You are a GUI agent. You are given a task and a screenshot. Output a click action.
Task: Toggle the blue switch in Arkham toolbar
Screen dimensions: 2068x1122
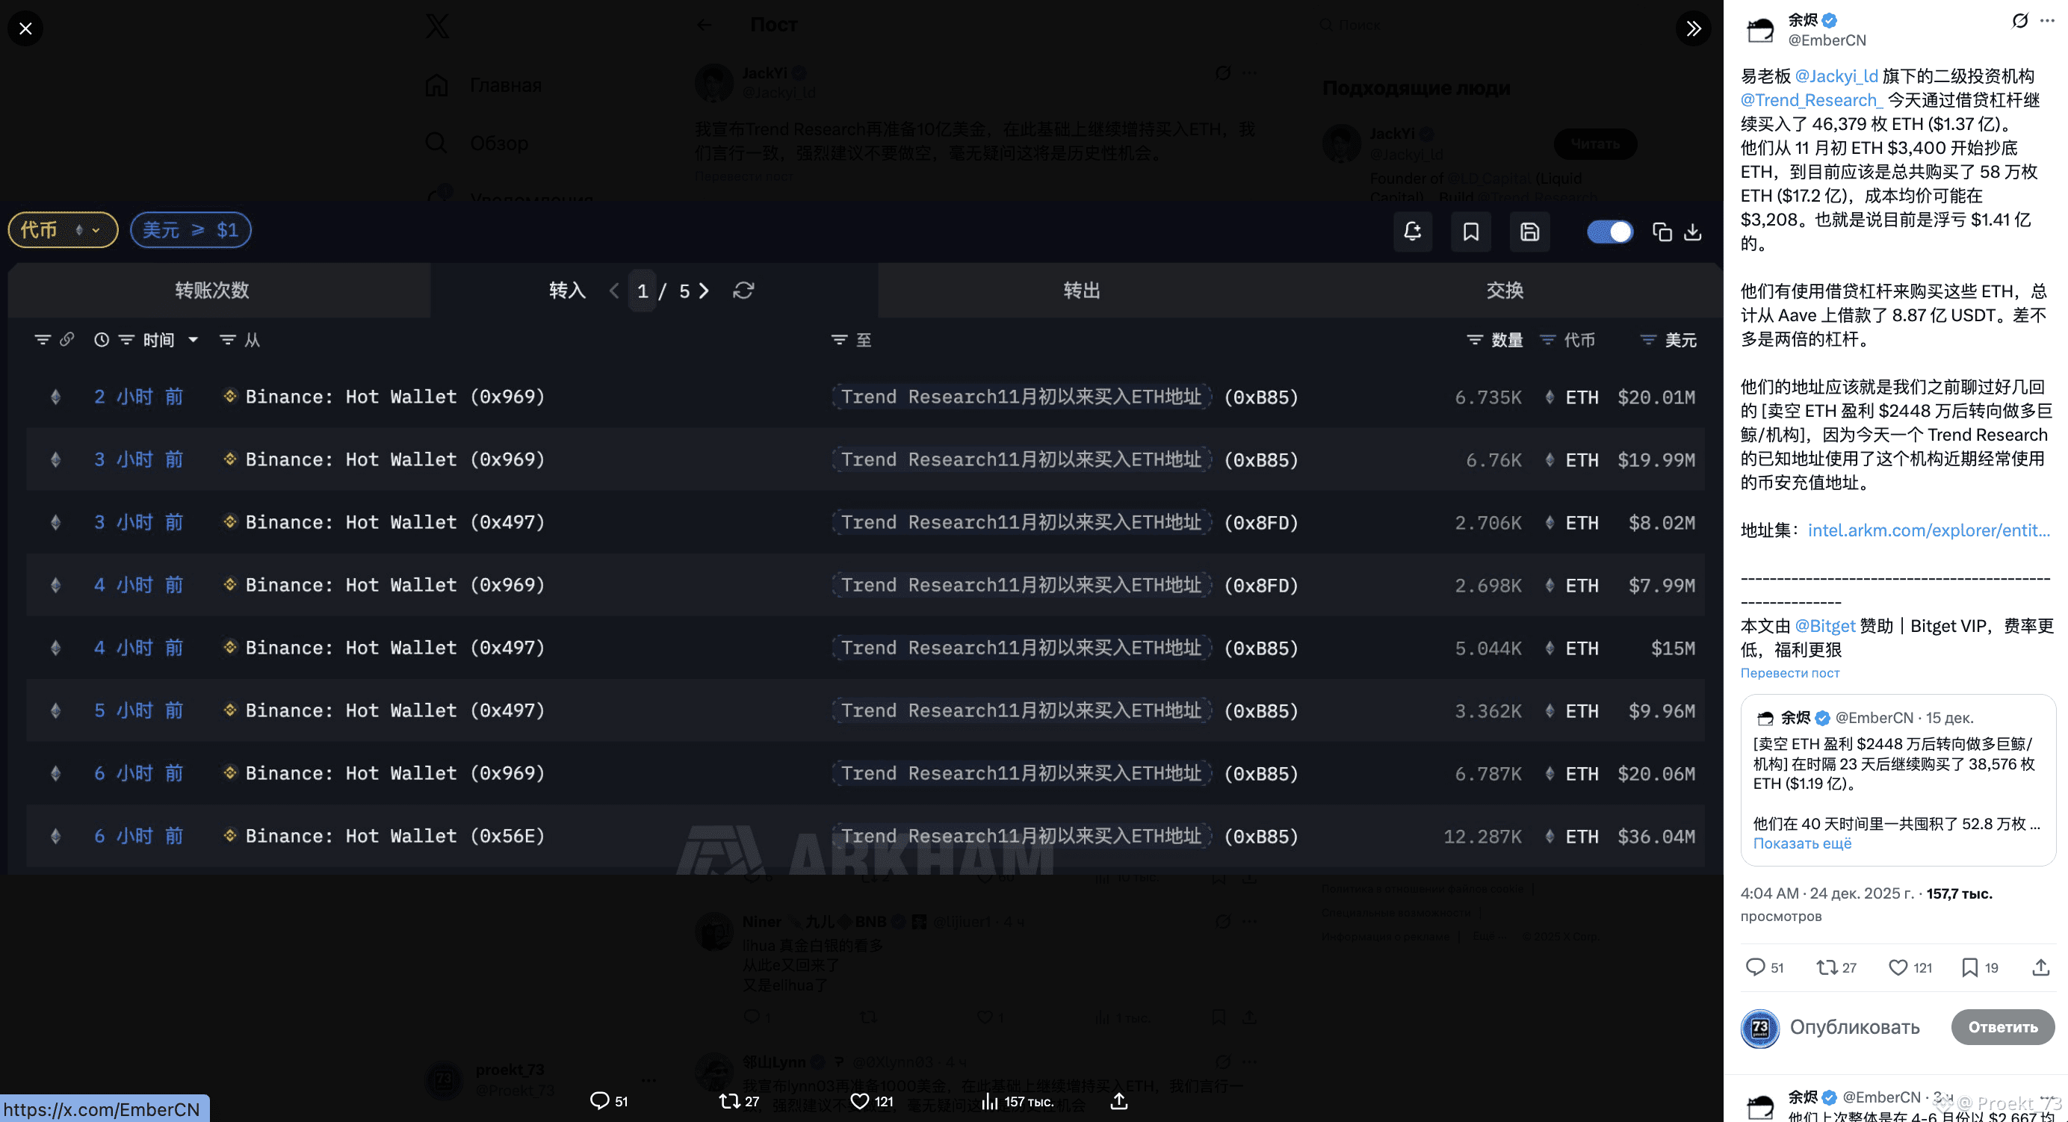point(1609,232)
